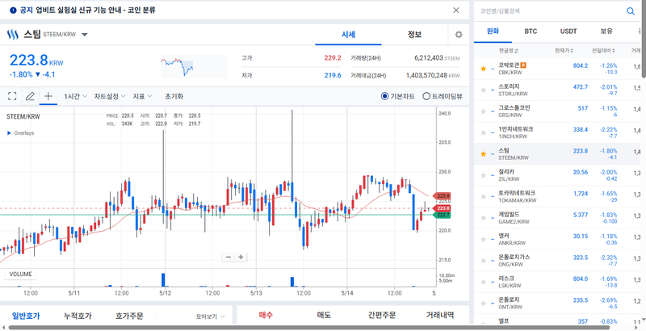Toggle favorite star for 질리카
Viewport: 646px width, 331px height.
coord(483,175)
